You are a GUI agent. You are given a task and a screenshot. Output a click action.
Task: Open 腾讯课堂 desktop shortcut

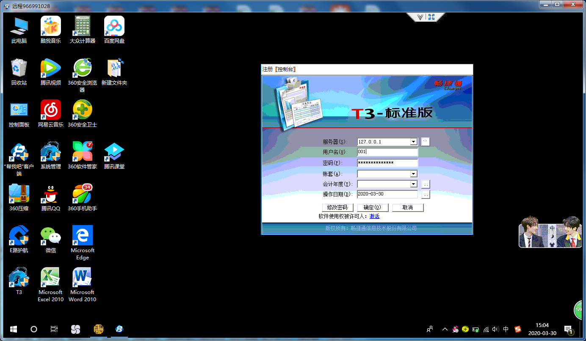114,155
